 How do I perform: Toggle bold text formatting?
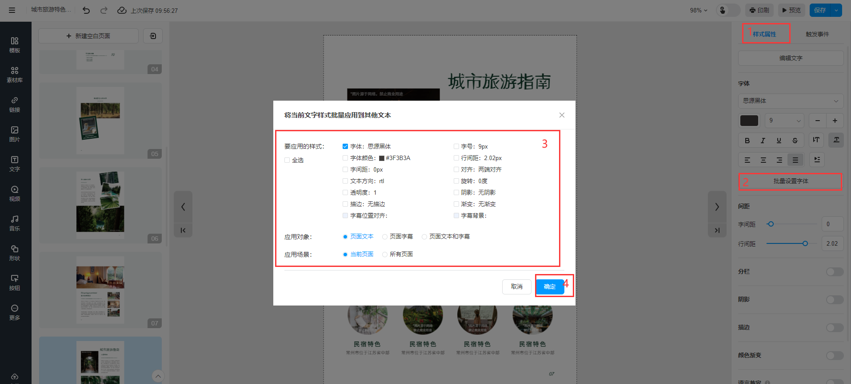[x=747, y=141]
